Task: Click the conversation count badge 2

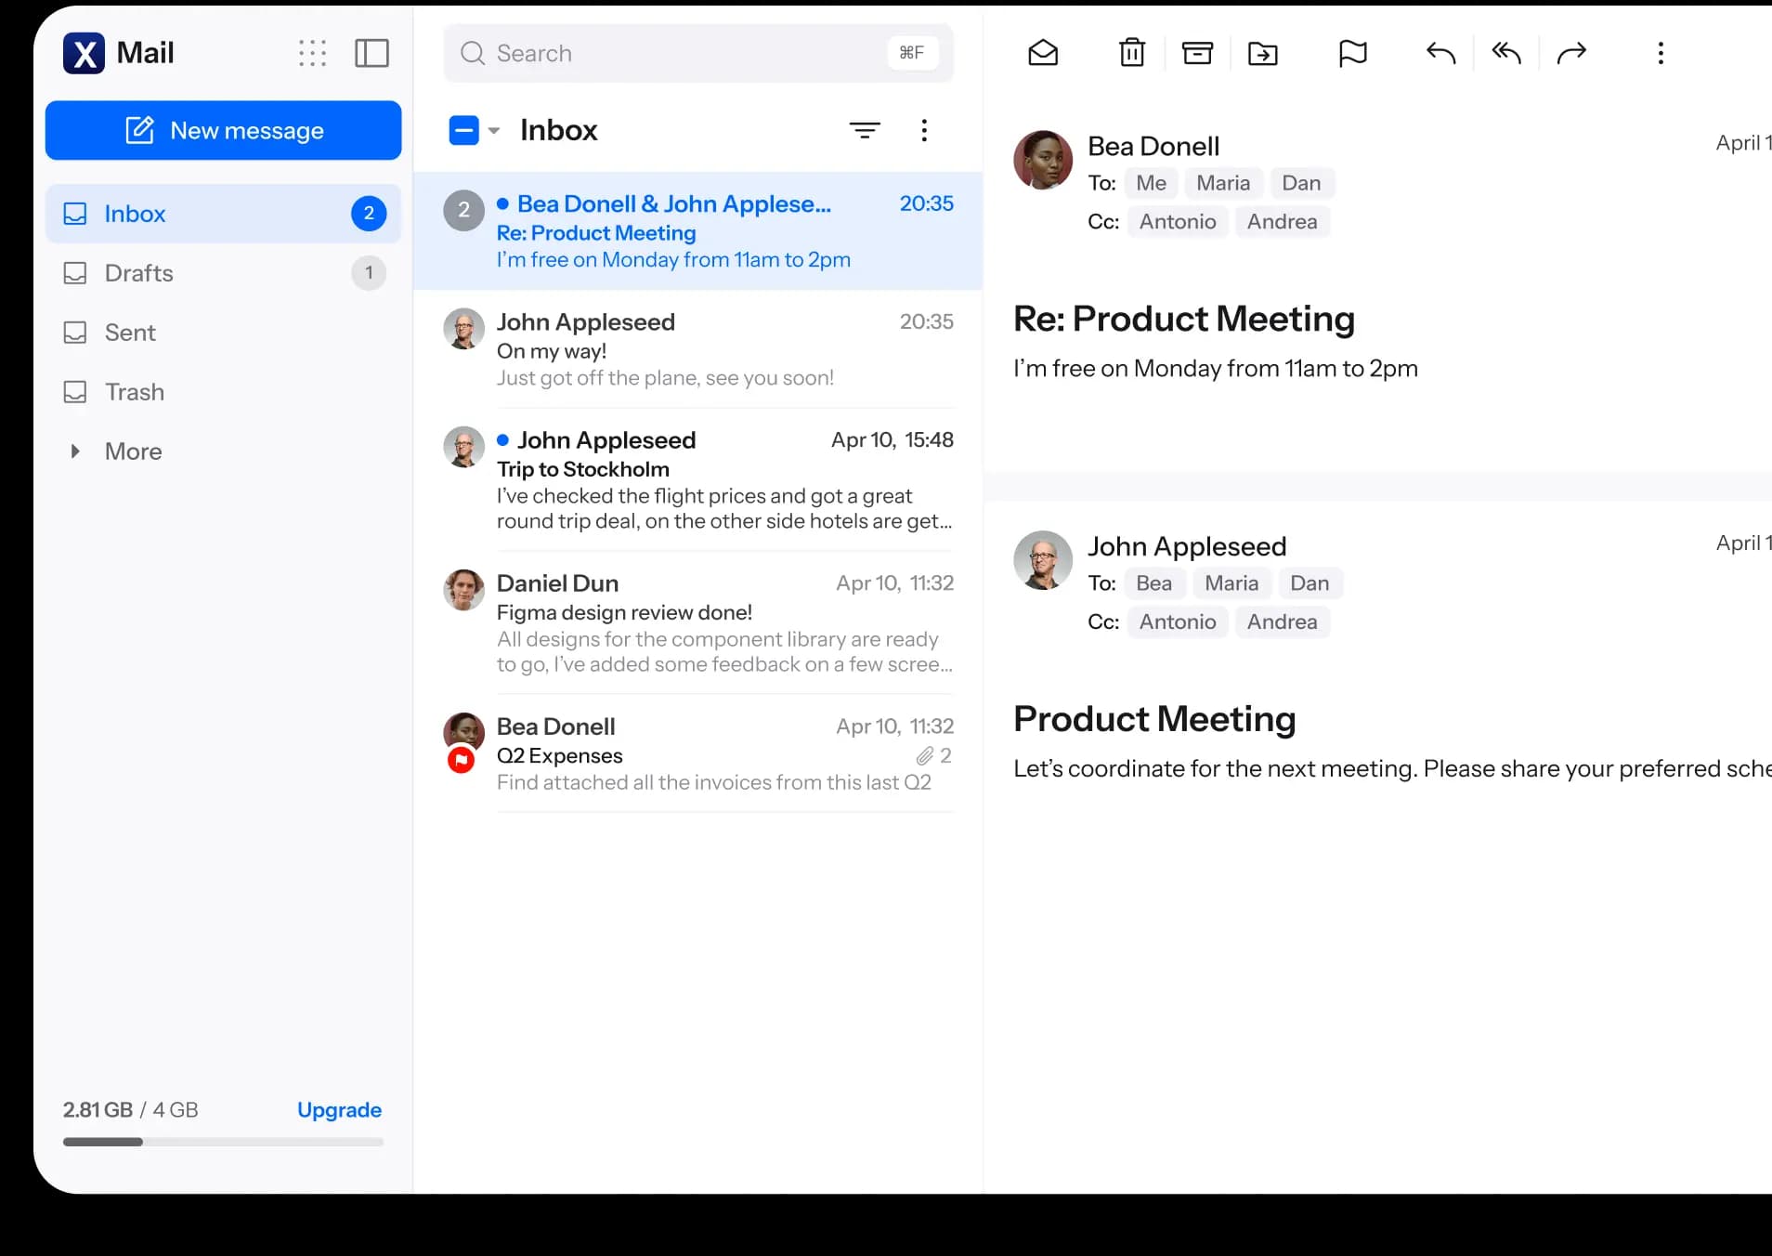Action: tap(463, 210)
